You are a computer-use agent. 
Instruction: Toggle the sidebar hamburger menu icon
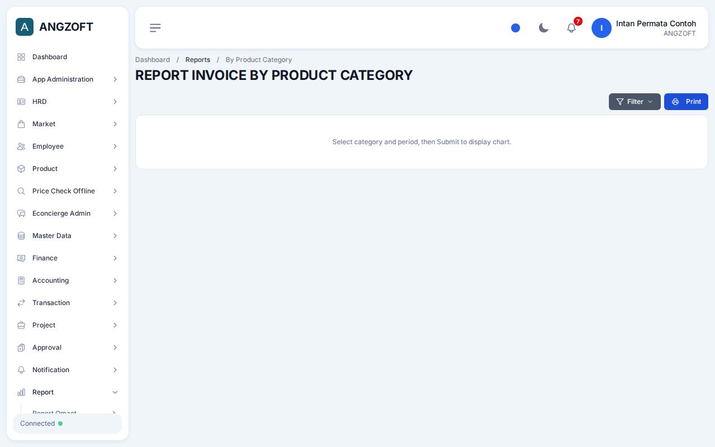point(155,28)
